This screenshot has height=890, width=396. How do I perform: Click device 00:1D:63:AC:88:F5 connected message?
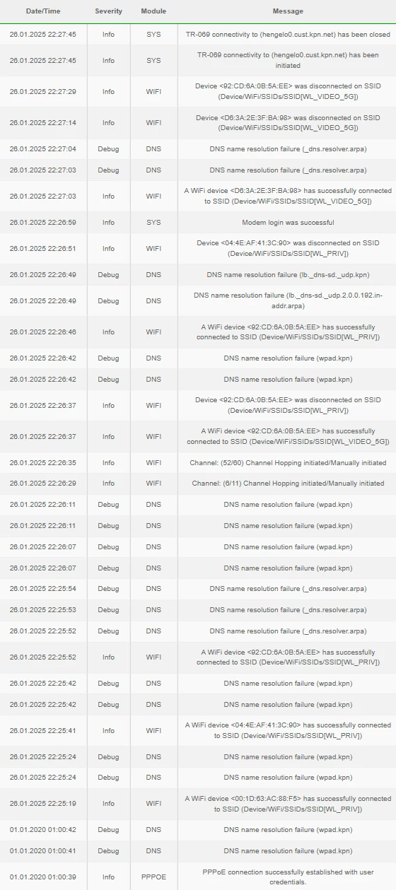point(288,803)
